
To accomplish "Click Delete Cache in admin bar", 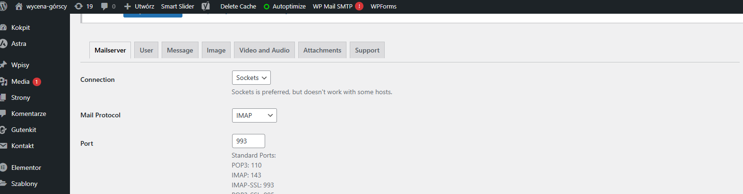I will (238, 6).
